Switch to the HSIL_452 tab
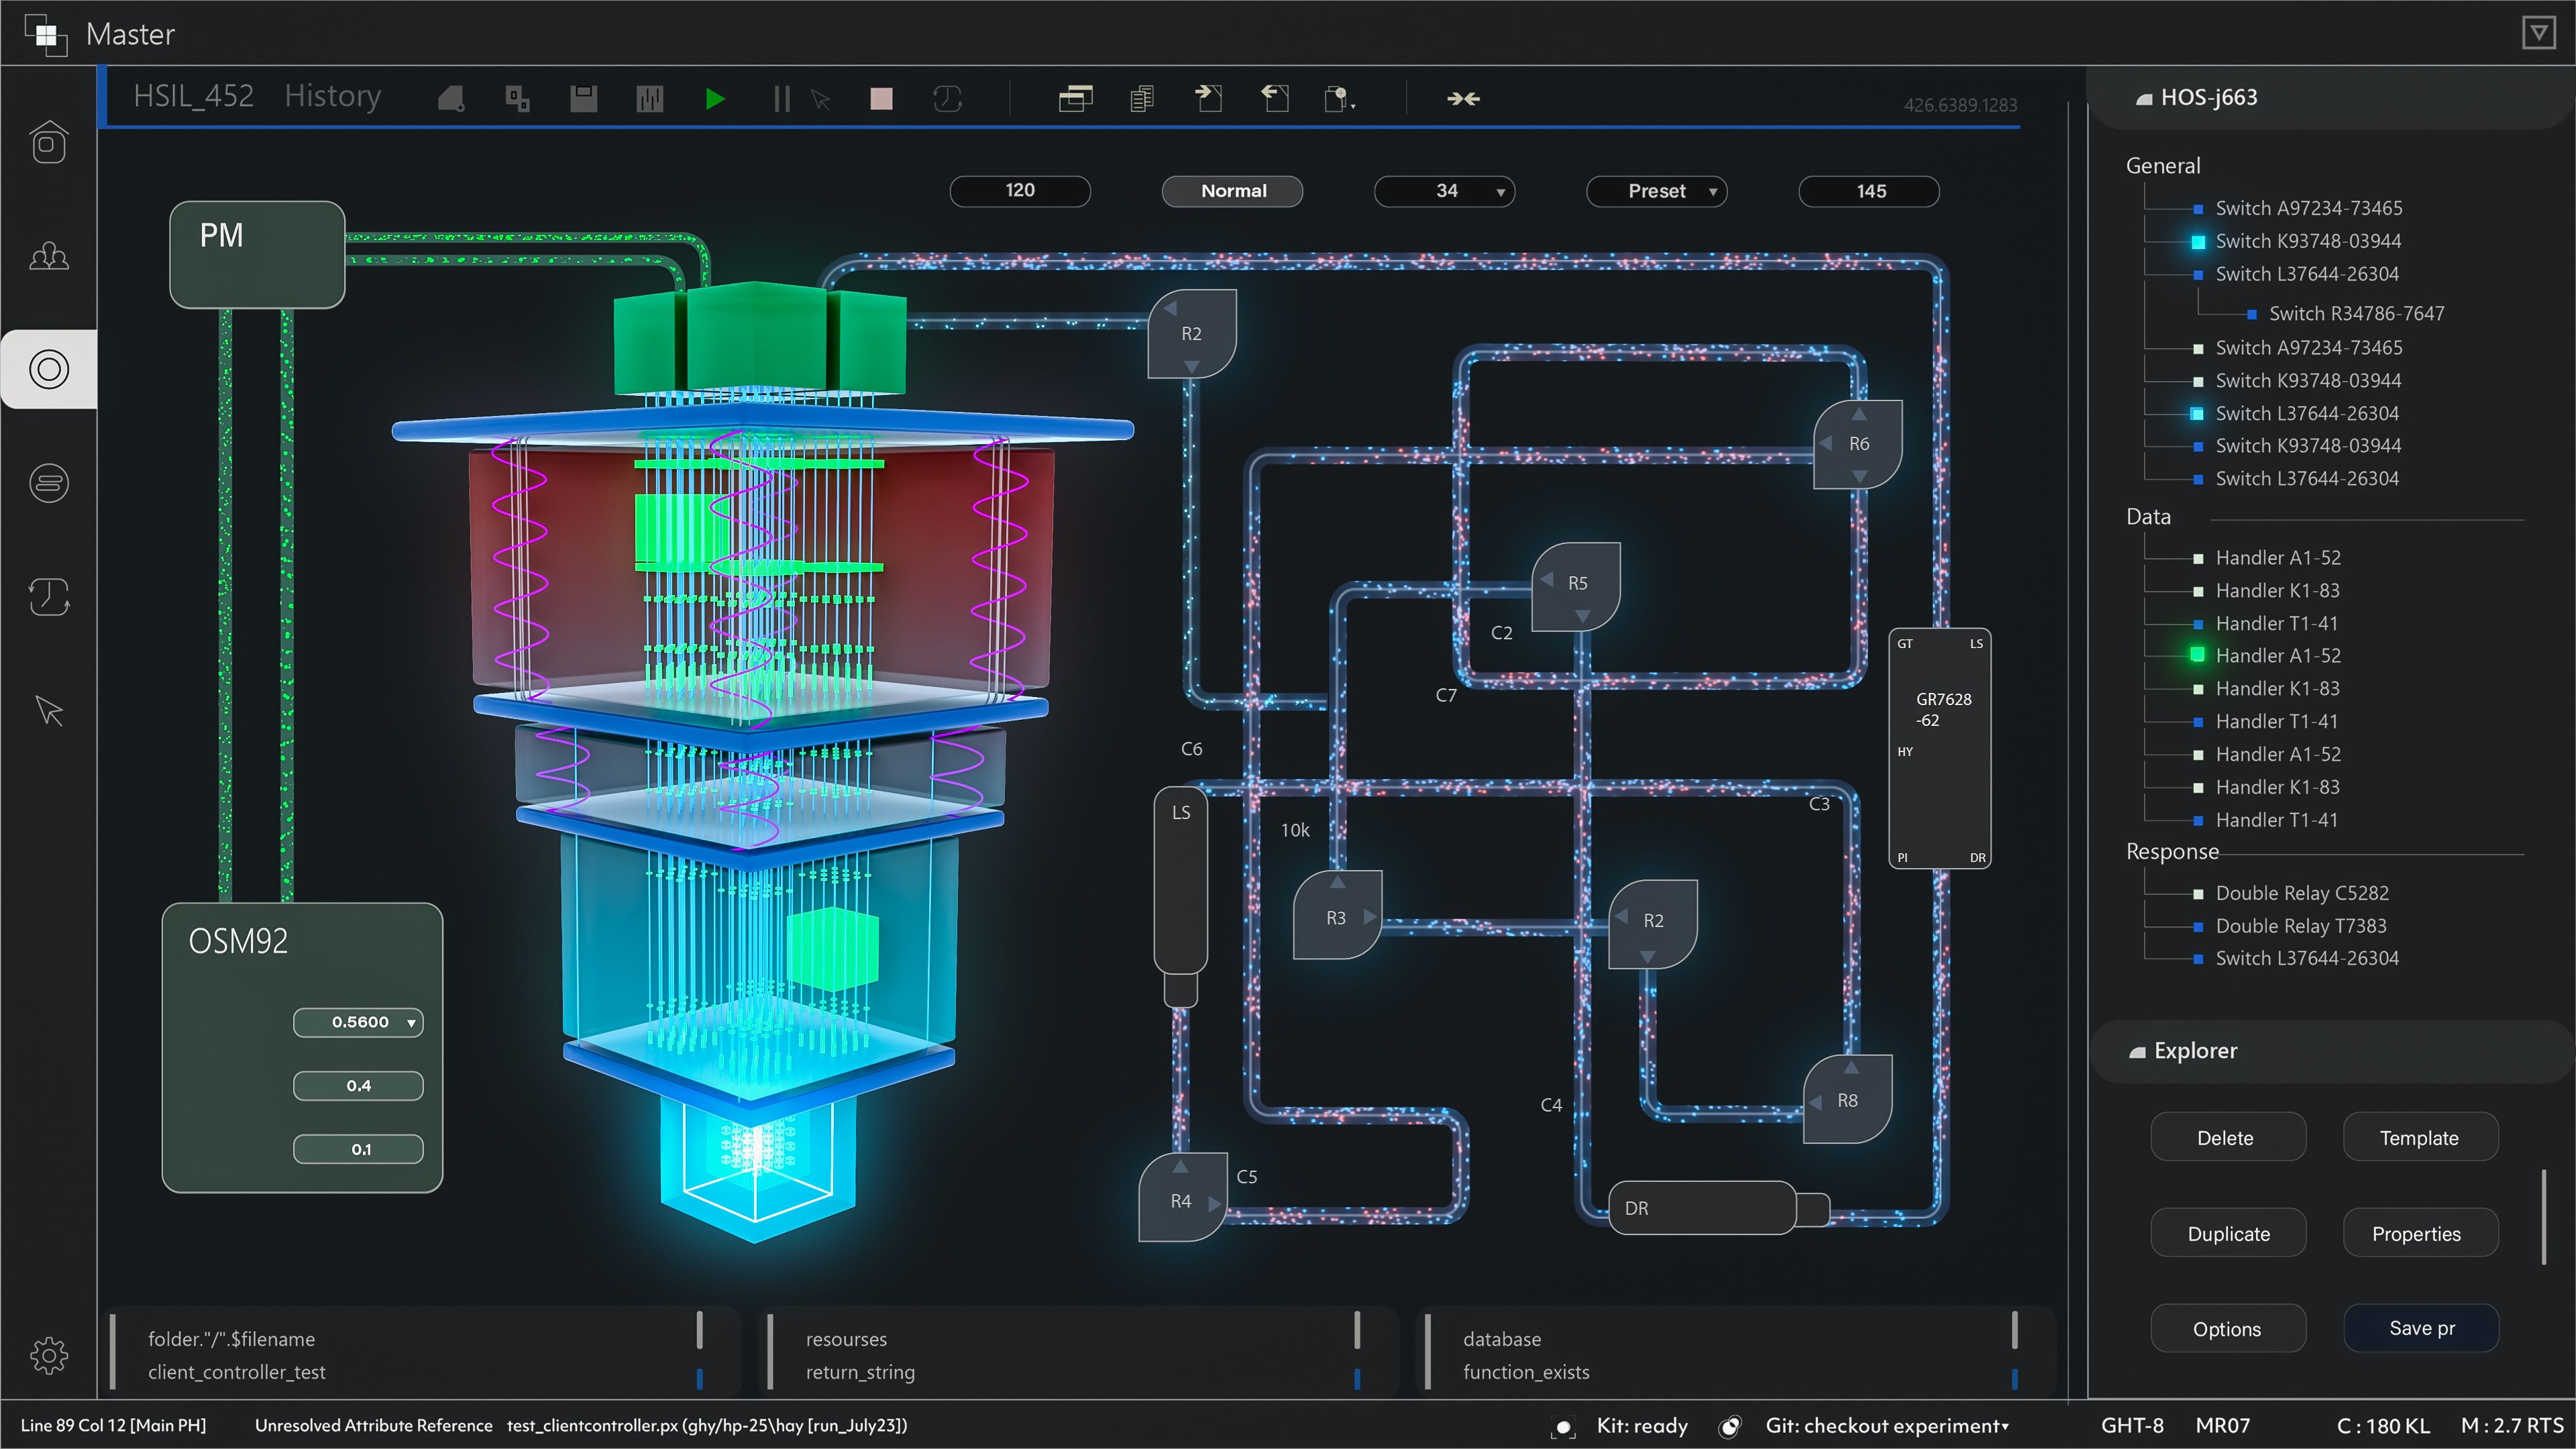The image size is (2576, 1449). pos(193,96)
